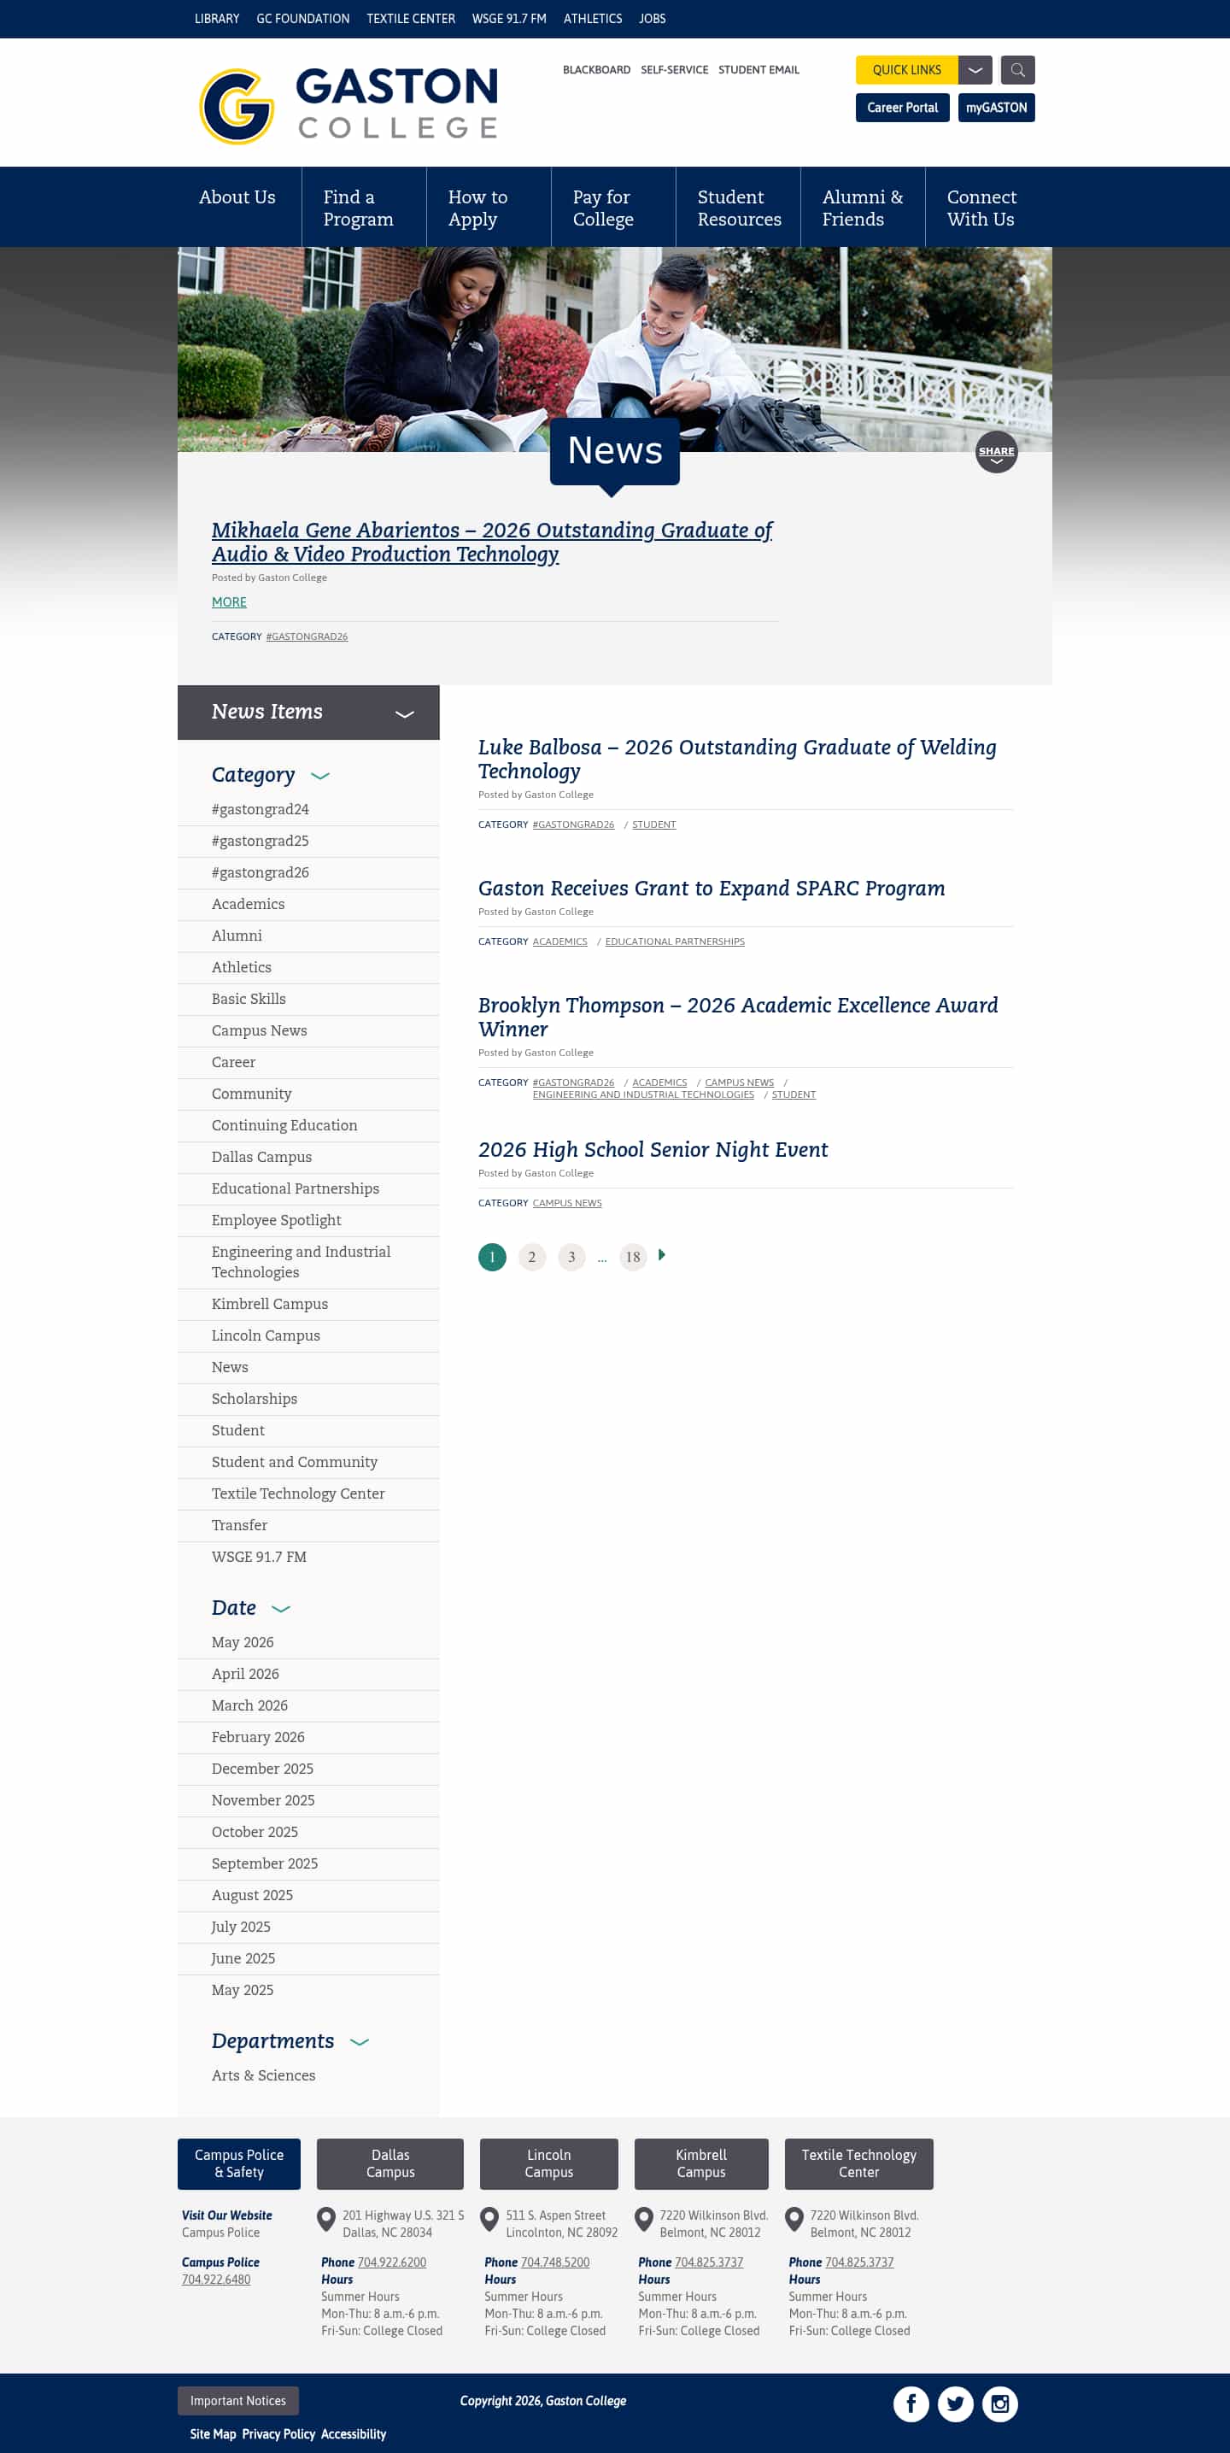Screen dimensions: 1230x2453
Task: Go to pagination page 2
Action: point(531,1257)
